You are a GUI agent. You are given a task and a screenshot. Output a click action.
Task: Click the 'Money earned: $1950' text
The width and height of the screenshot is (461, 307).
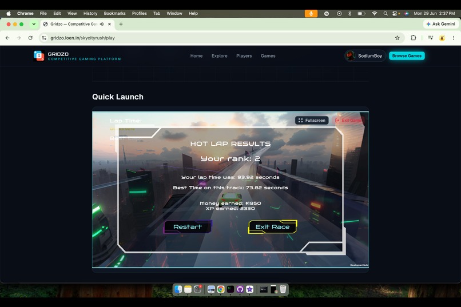230,204
